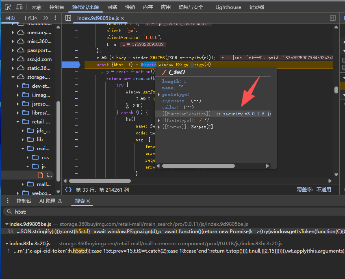Close the Search drawer tab (搜索)
This screenshot has width=345, height=279.
point(88,201)
